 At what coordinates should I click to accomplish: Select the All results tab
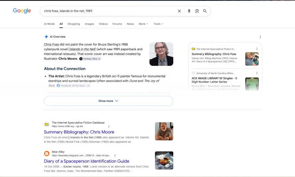(61, 24)
